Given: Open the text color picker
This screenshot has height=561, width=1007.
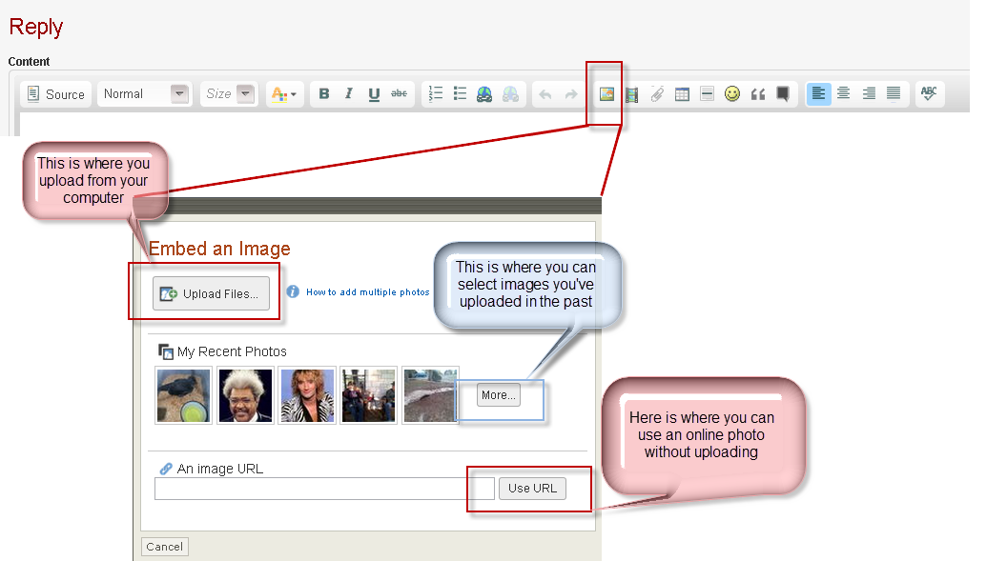Looking at the screenshot, I should coord(284,94).
